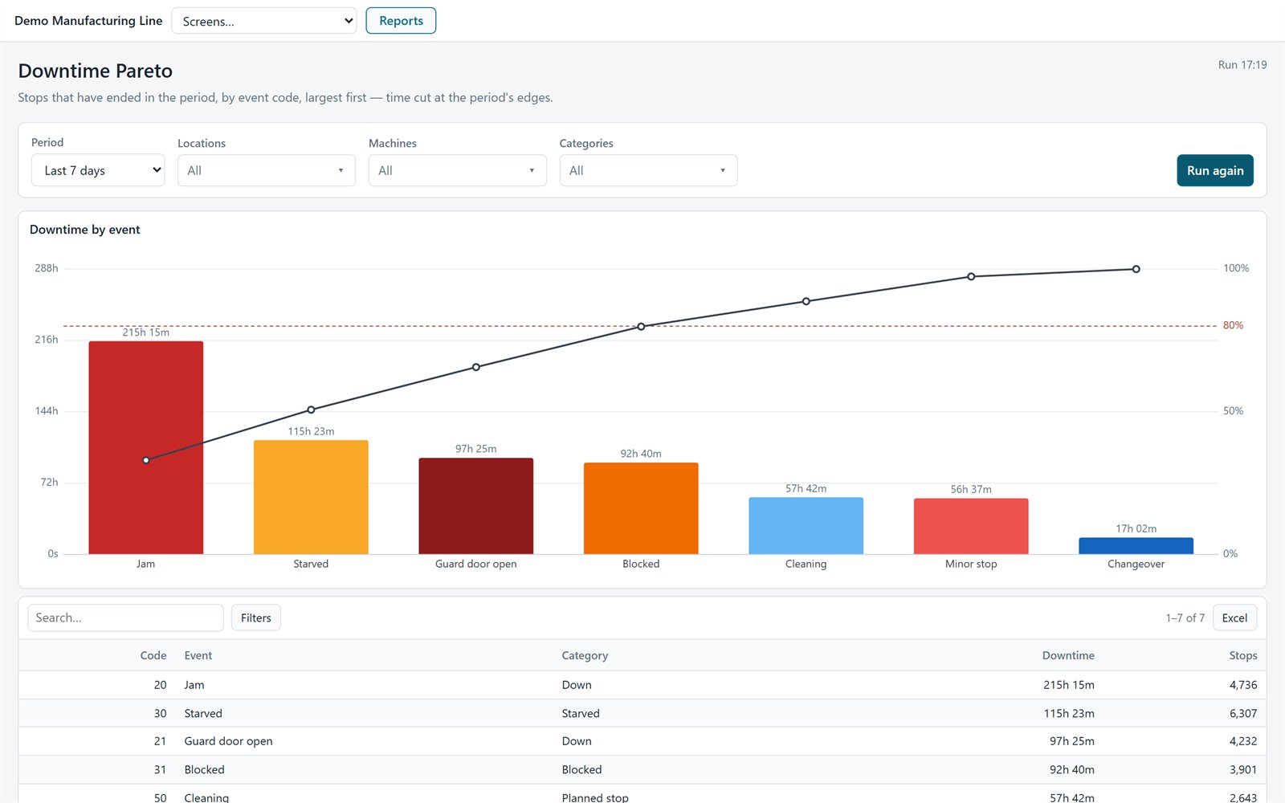Click the Pareto point at the 80% line above Blocked
The height and width of the screenshot is (803, 1285).
pyautogui.click(x=641, y=327)
